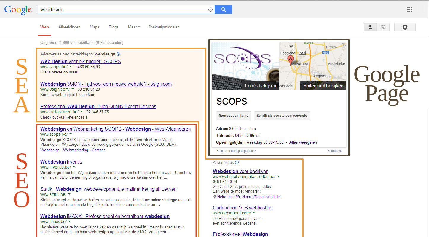Viewport: 429px width, 237px height.
Task: Open the Google apps grid icon
Action: pyautogui.click(x=410, y=9)
